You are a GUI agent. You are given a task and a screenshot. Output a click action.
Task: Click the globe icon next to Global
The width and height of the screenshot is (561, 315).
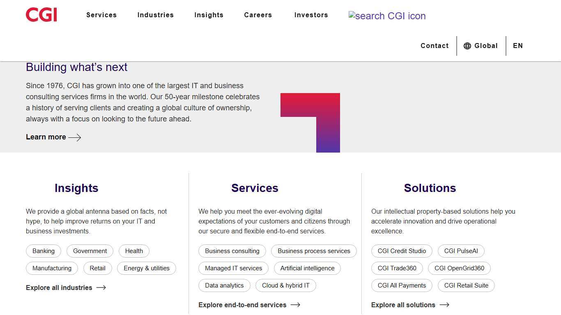pos(467,46)
